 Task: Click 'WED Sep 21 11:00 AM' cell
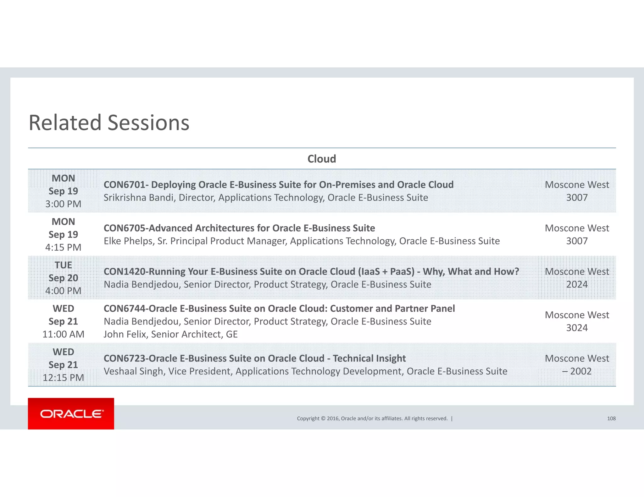(x=64, y=321)
